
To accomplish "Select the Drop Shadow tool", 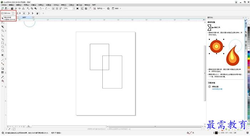I will (2, 68).
